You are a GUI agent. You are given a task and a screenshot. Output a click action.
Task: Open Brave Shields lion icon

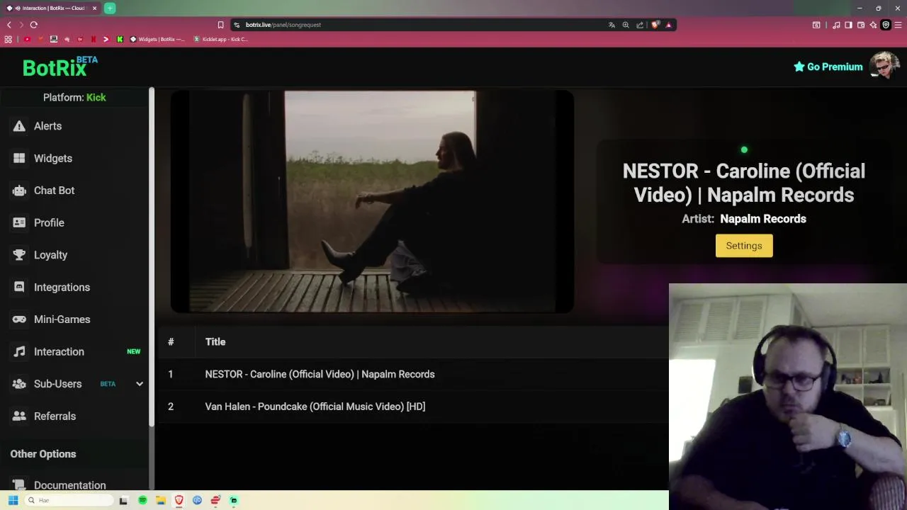655,25
